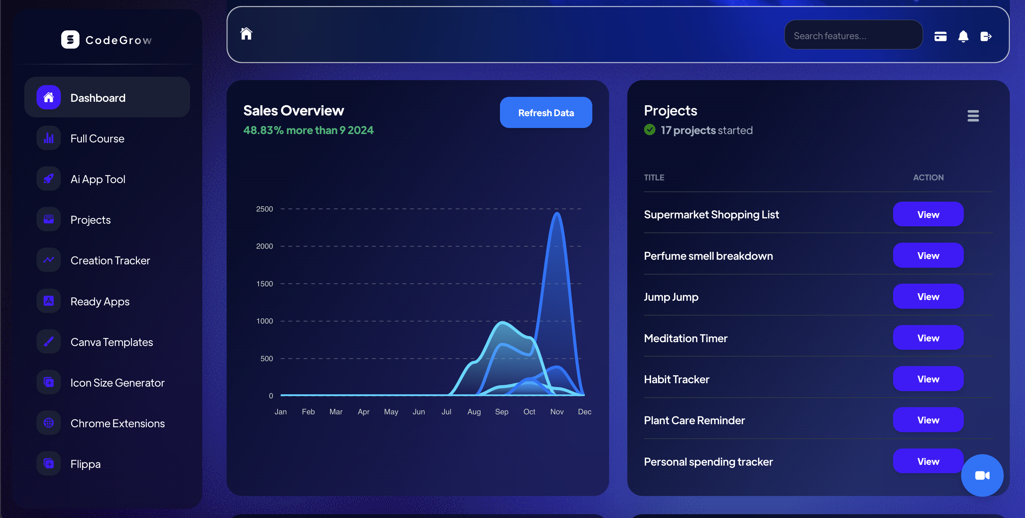Go to Creation Tracker in sidebar

pos(110,261)
